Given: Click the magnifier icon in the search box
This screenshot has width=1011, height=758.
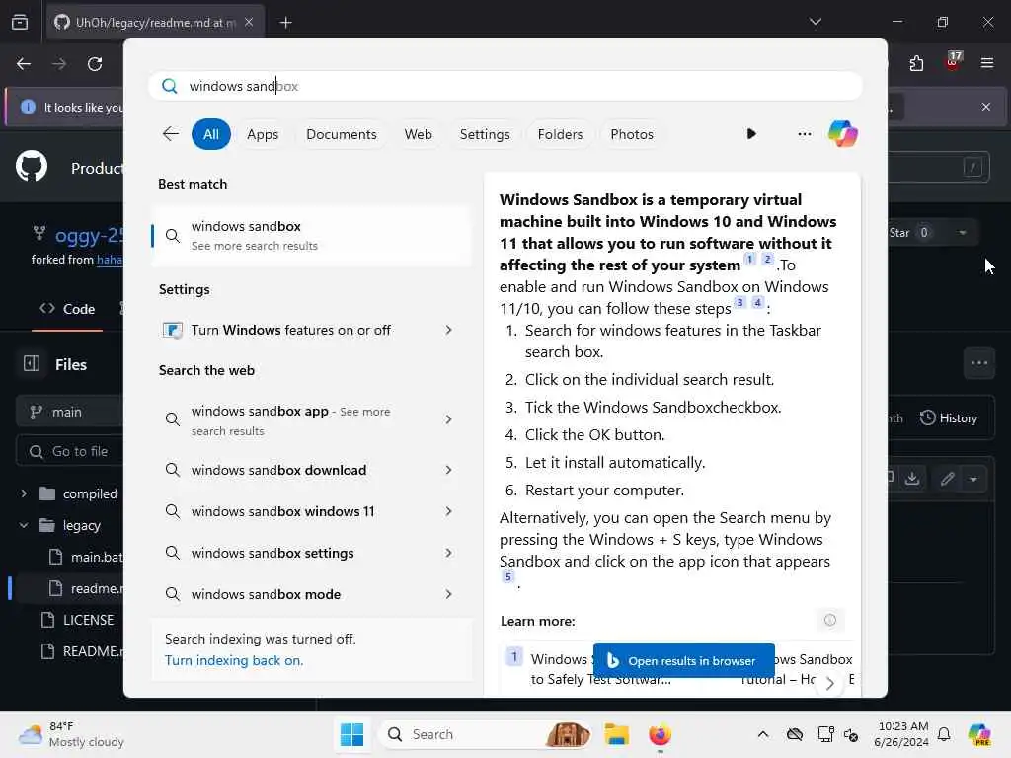Looking at the screenshot, I should pos(170,86).
